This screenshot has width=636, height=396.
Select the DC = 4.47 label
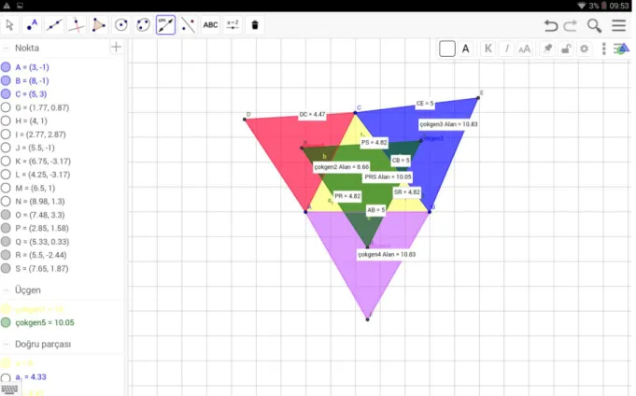pos(312,115)
